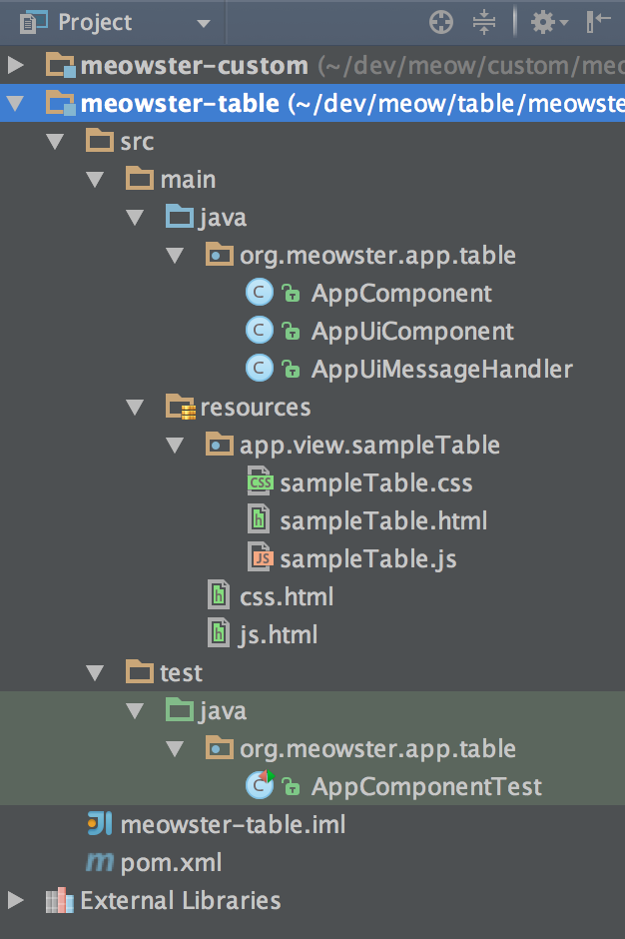The width and height of the screenshot is (625, 939).
Task: Select the app.view.sampleTable package
Action: coord(369,445)
